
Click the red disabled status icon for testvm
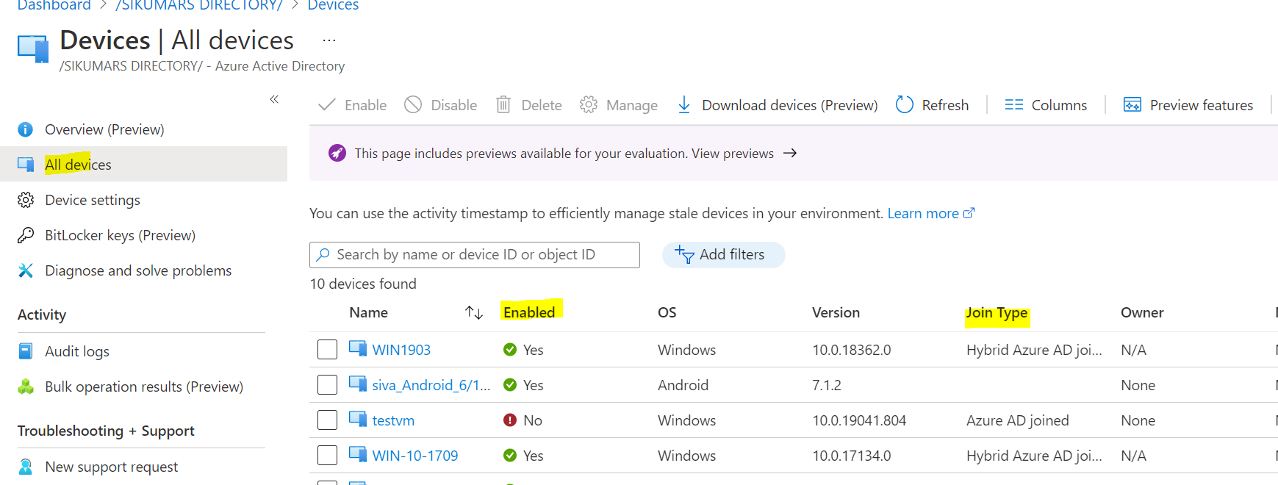point(510,420)
